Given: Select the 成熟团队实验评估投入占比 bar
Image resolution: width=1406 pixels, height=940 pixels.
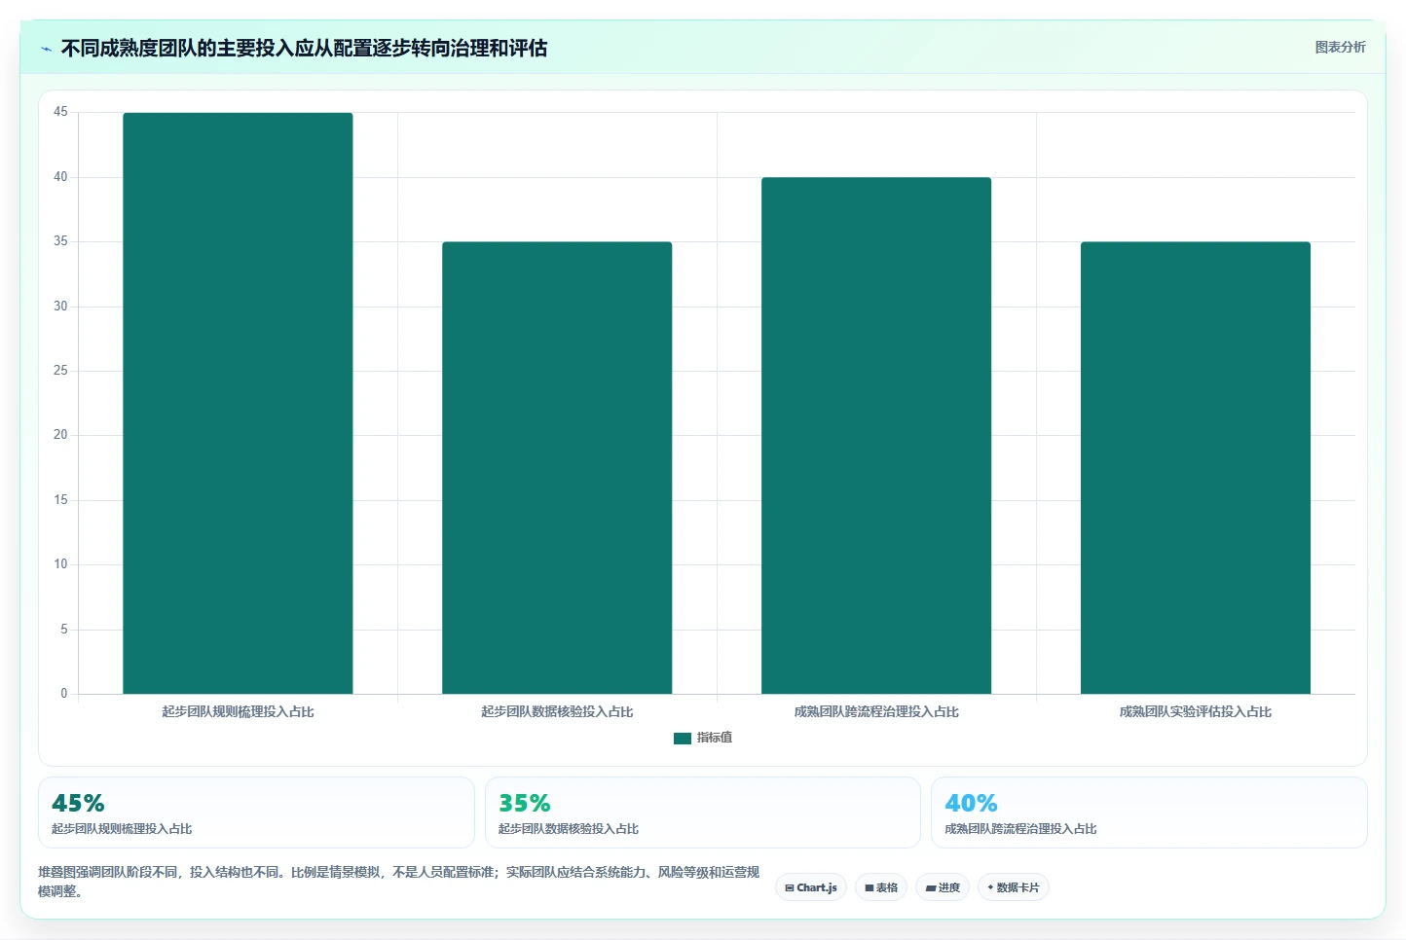Looking at the screenshot, I should point(1196,468).
